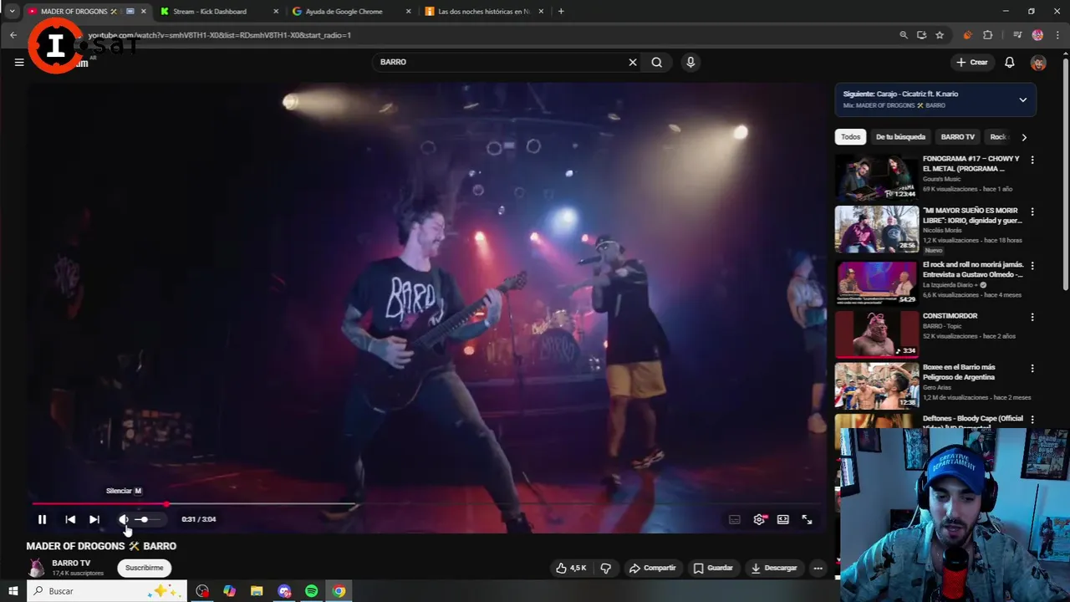Adjust the player volume slider

[147, 519]
